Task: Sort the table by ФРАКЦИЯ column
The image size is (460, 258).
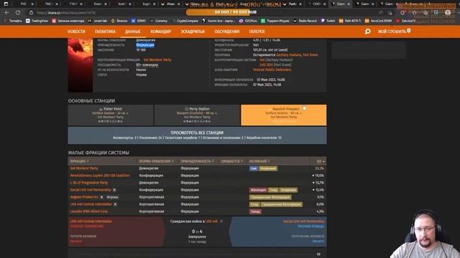Action: pyautogui.click(x=79, y=161)
